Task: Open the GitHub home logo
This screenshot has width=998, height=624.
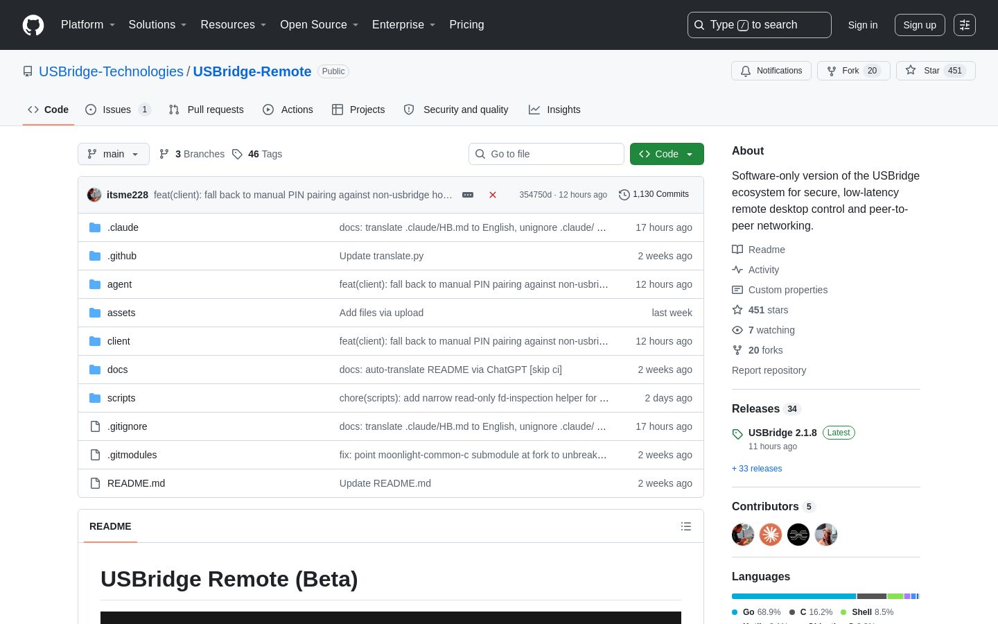Action: (33, 25)
